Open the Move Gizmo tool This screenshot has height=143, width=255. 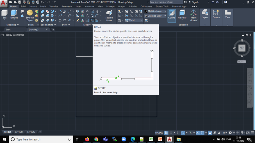[x=193, y=16]
